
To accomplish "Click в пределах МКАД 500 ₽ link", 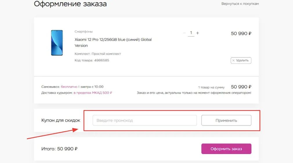I will click(93, 93).
